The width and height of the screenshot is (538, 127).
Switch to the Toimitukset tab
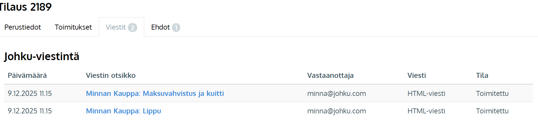click(73, 27)
